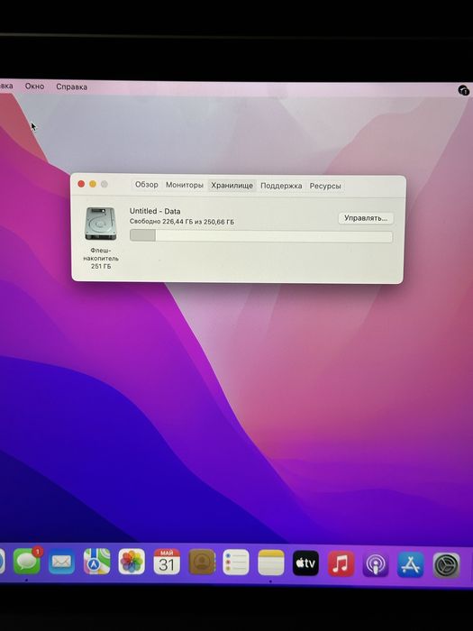Click the flash storage drive icon
Viewport: 473px width, 631px height.
[x=101, y=224]
